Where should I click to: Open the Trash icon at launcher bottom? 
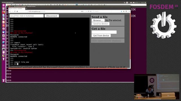pos(4,81)
